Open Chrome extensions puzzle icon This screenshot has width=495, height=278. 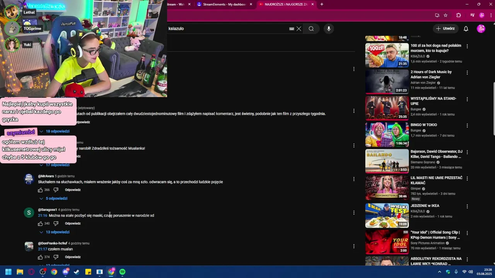(459, 15)
